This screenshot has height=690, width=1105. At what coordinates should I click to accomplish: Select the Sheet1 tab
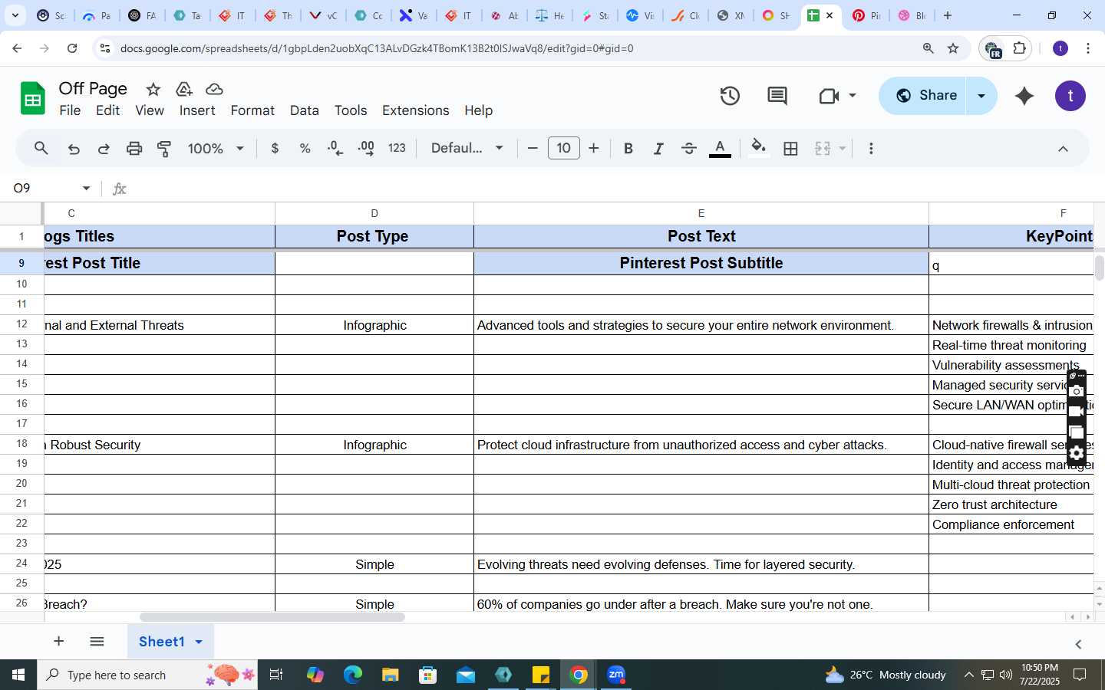162,642
